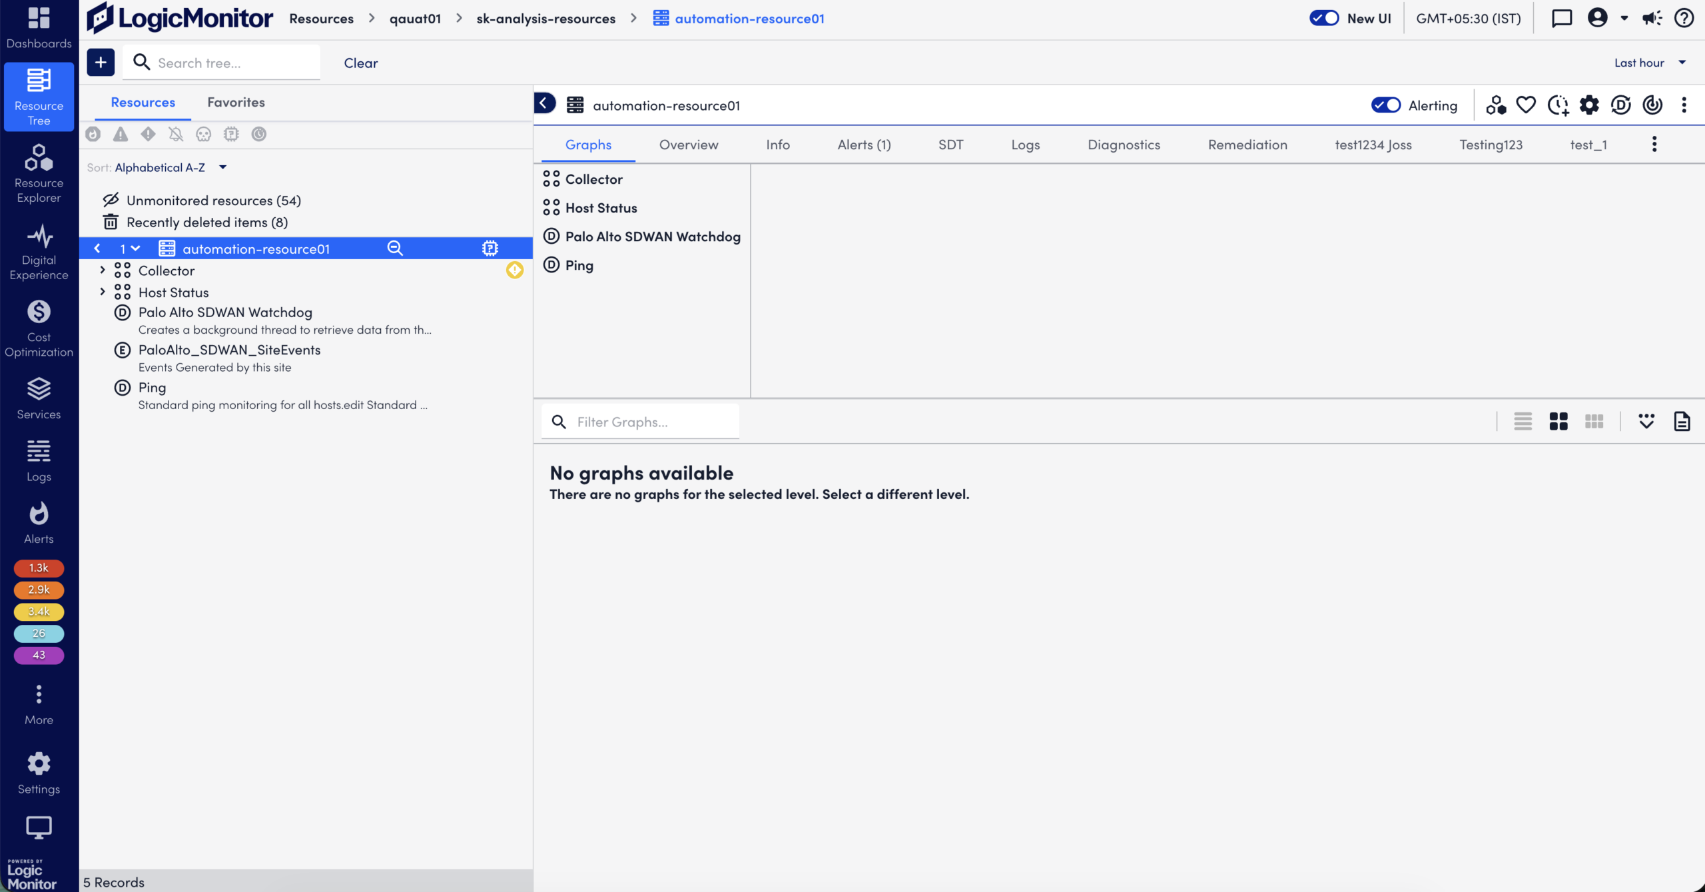Open Cost Optimization page
Screen dimensions: 1705x892
39,329
